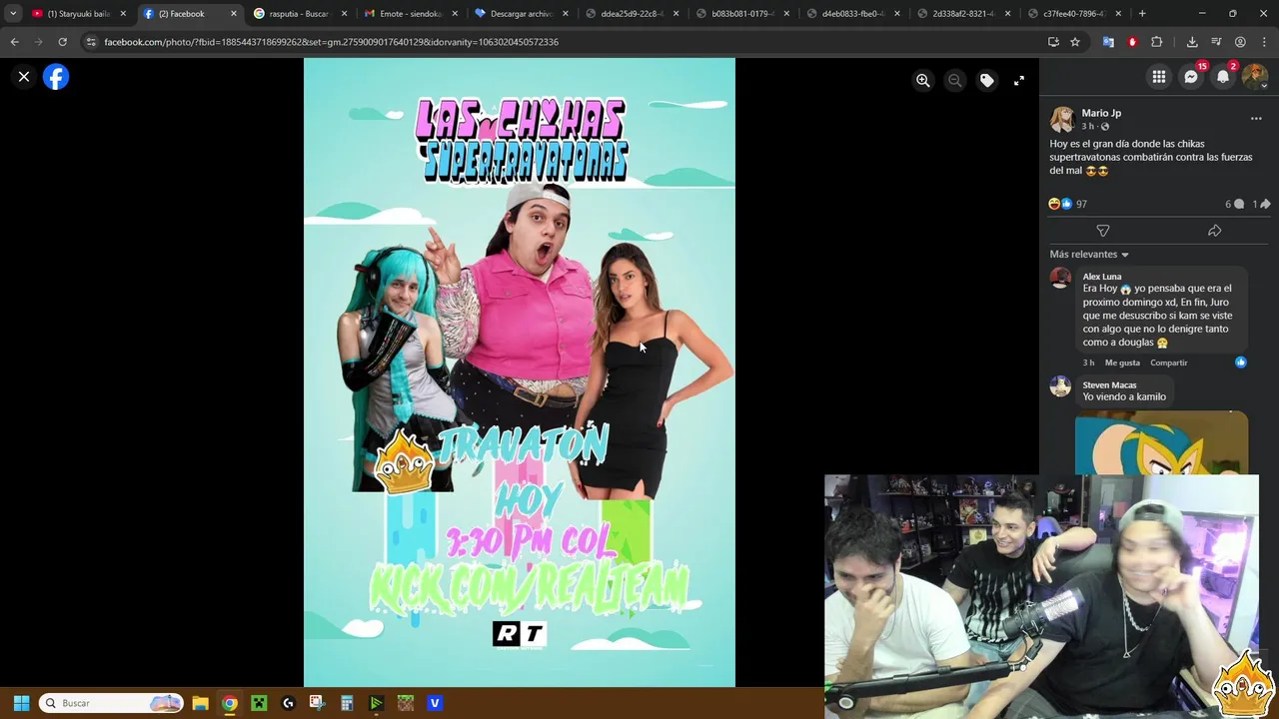Open Minecraft creeper icon on taskbar

259,703
